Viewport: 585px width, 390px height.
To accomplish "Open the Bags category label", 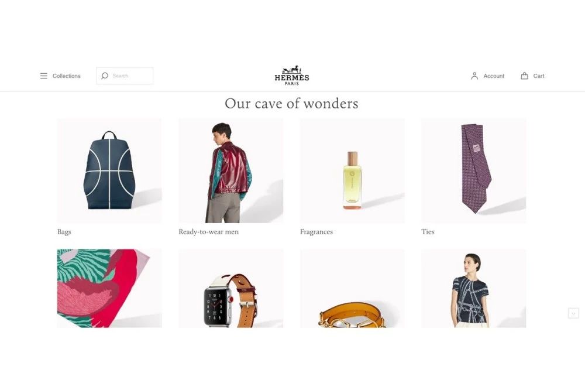I will [64, 232].
